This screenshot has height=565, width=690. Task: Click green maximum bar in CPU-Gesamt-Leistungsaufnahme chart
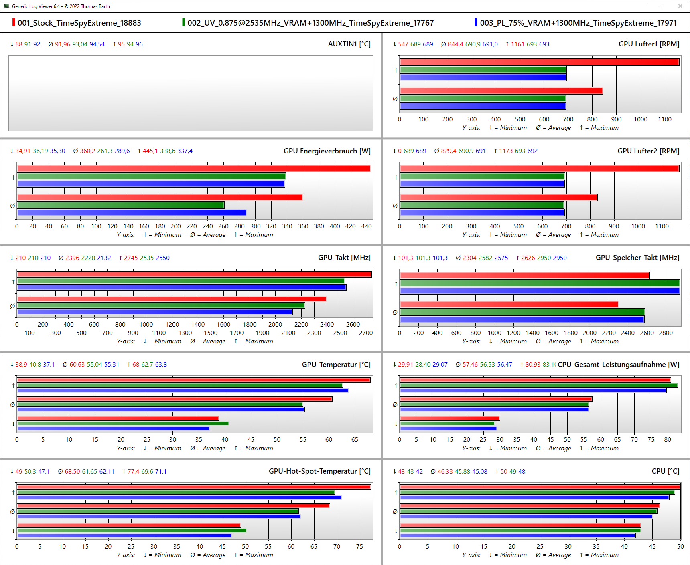539,385
